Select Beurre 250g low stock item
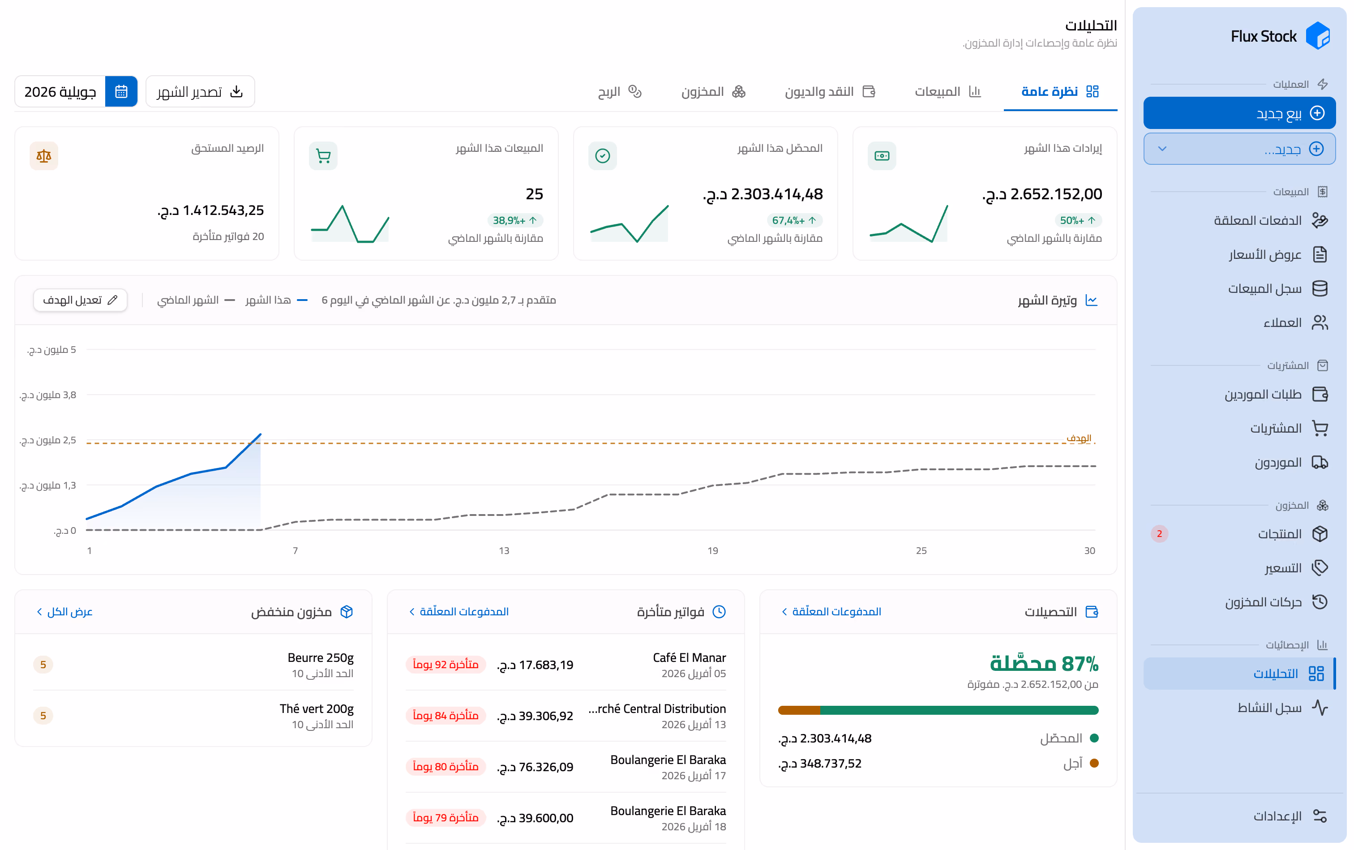The width and height of the screenshot is (1354, 850). 193,665
